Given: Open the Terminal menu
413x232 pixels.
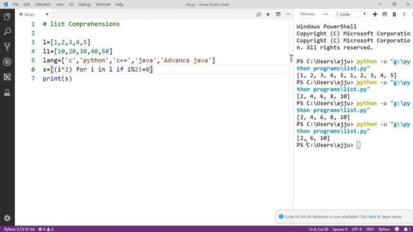Looking at the screenshot, I should pos(103,5).
